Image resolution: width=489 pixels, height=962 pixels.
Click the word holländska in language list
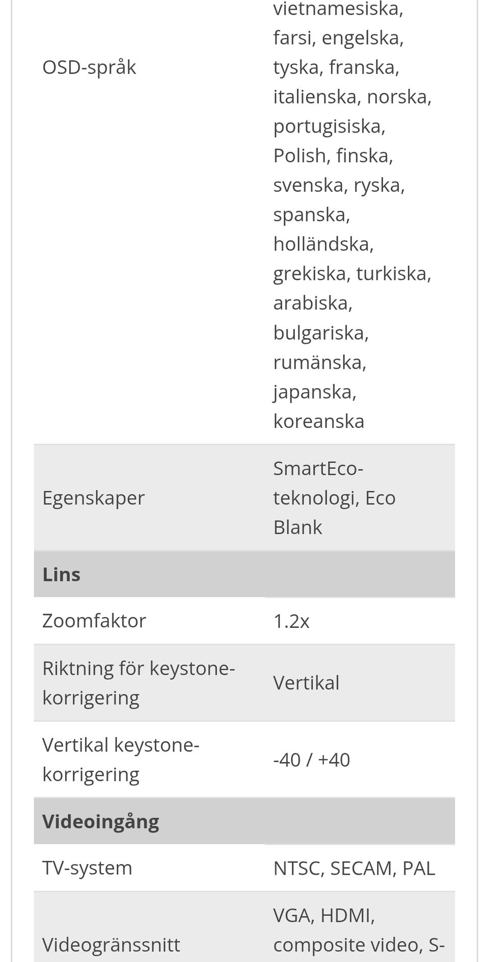coord(323,244)
